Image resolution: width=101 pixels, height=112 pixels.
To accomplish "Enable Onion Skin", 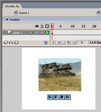I will 59,42.
